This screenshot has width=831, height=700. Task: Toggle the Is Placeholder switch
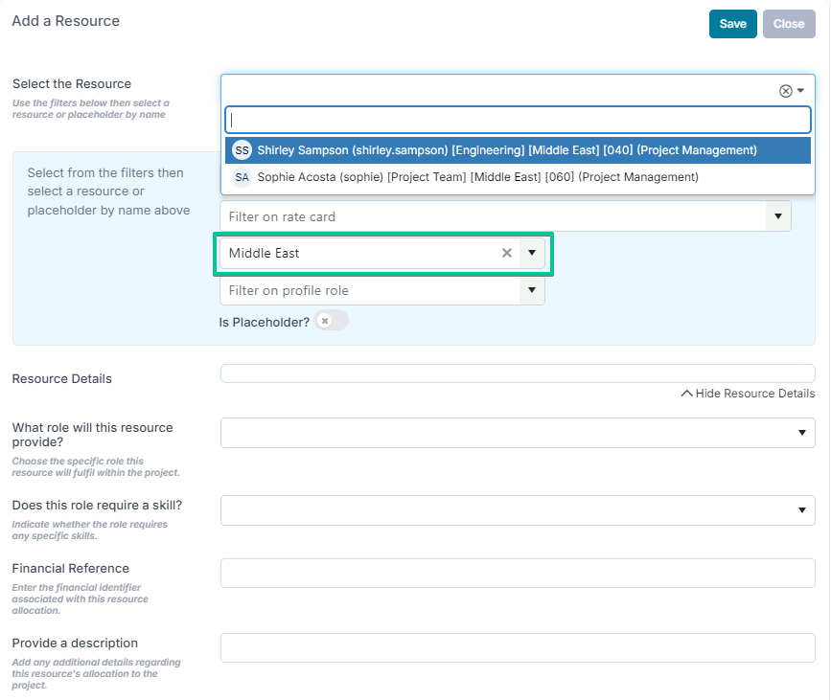(331, 321)
